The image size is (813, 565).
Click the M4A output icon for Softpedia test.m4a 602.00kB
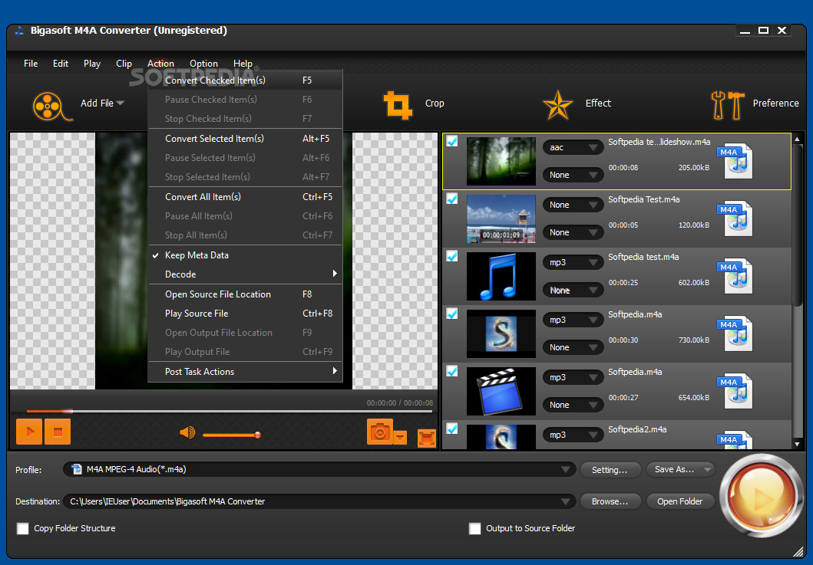click(x=735, y=276)
